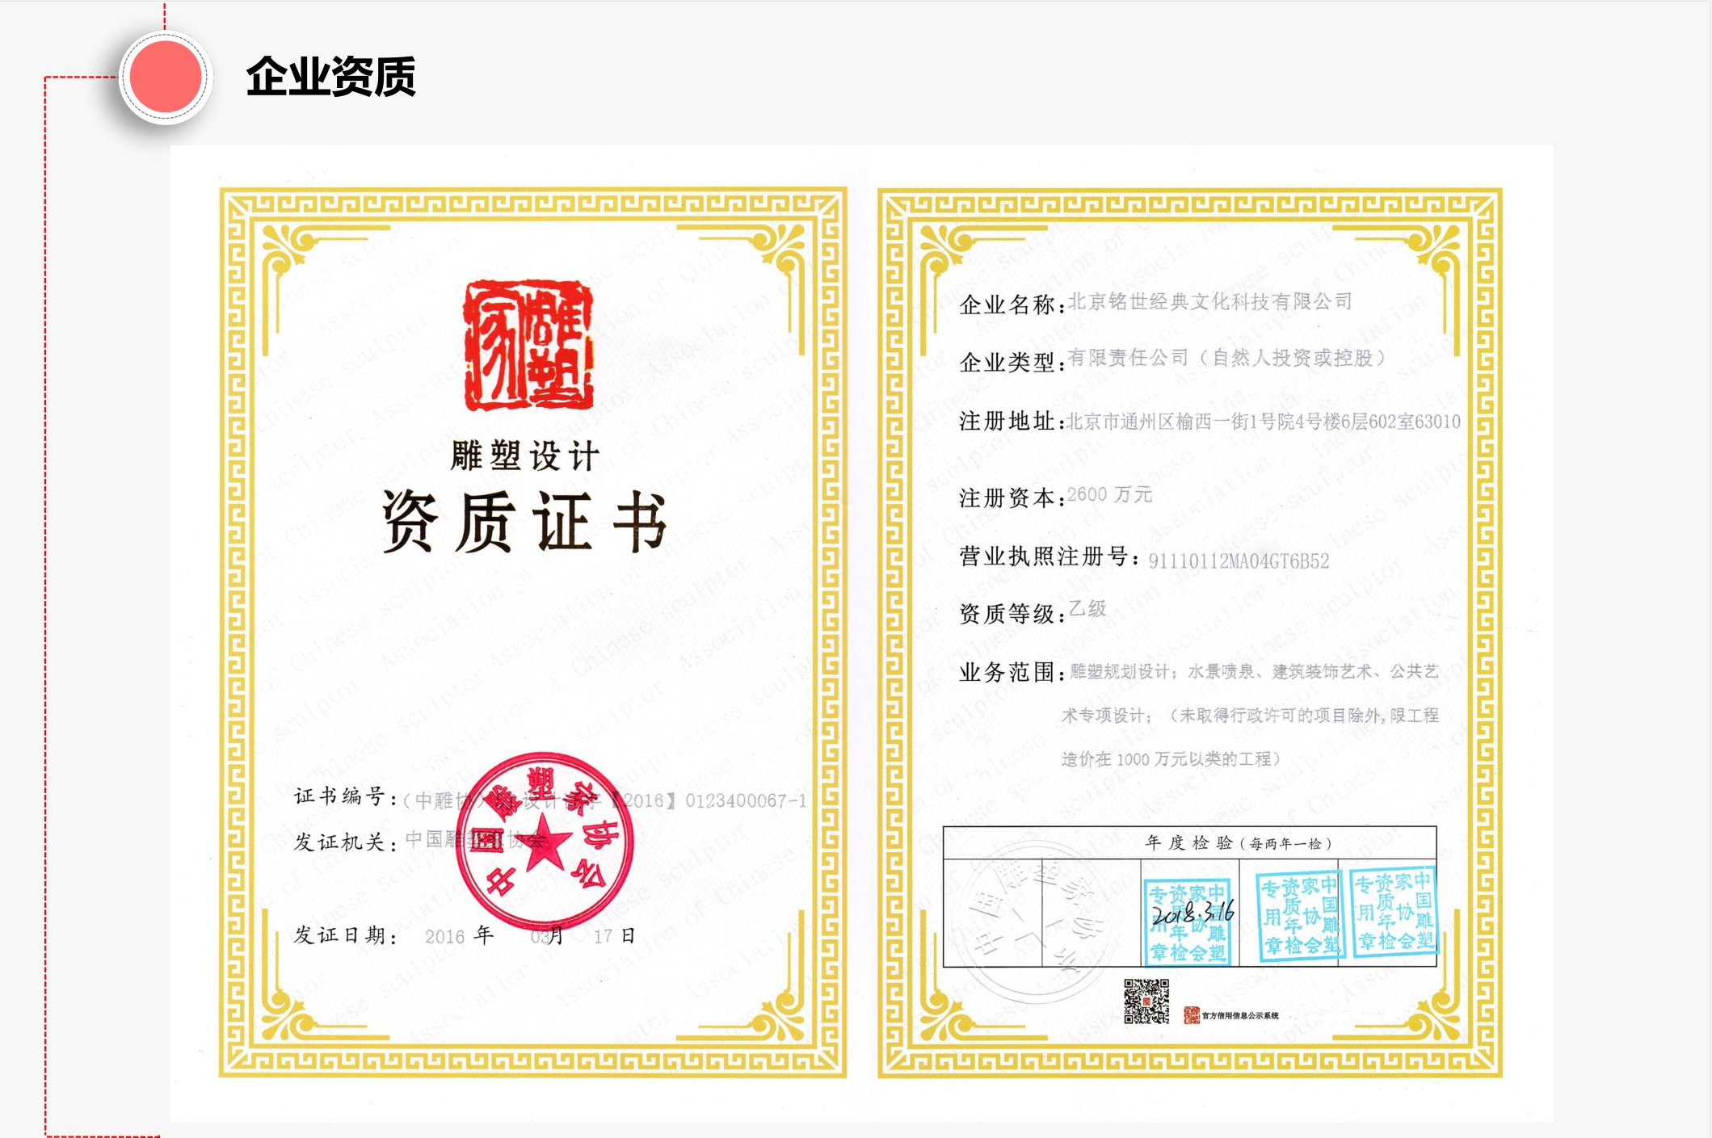Click the 业务范围 label

click(x=1007, y=672)
